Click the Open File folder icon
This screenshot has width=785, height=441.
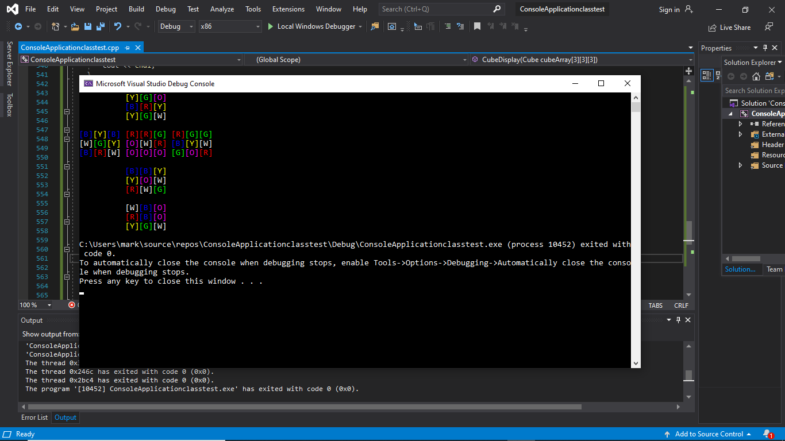[x=75, y=26]
